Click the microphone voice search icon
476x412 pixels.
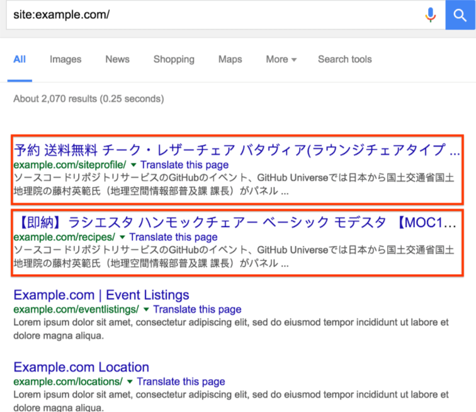point(431,14)
